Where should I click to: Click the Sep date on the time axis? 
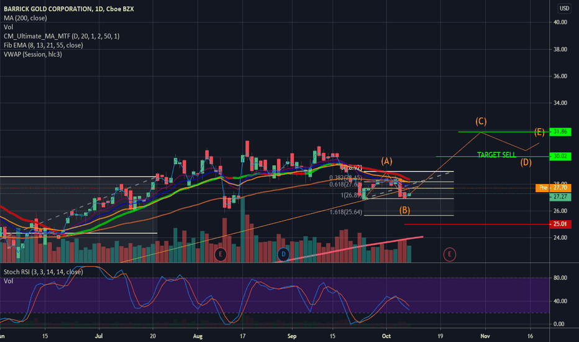coord(292,336)
